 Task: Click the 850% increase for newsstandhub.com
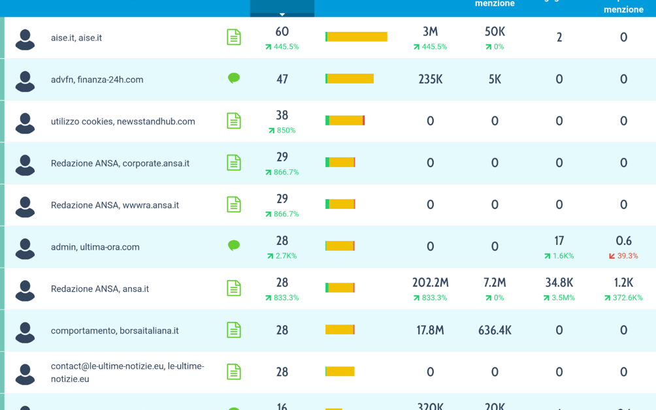point(282,131)
